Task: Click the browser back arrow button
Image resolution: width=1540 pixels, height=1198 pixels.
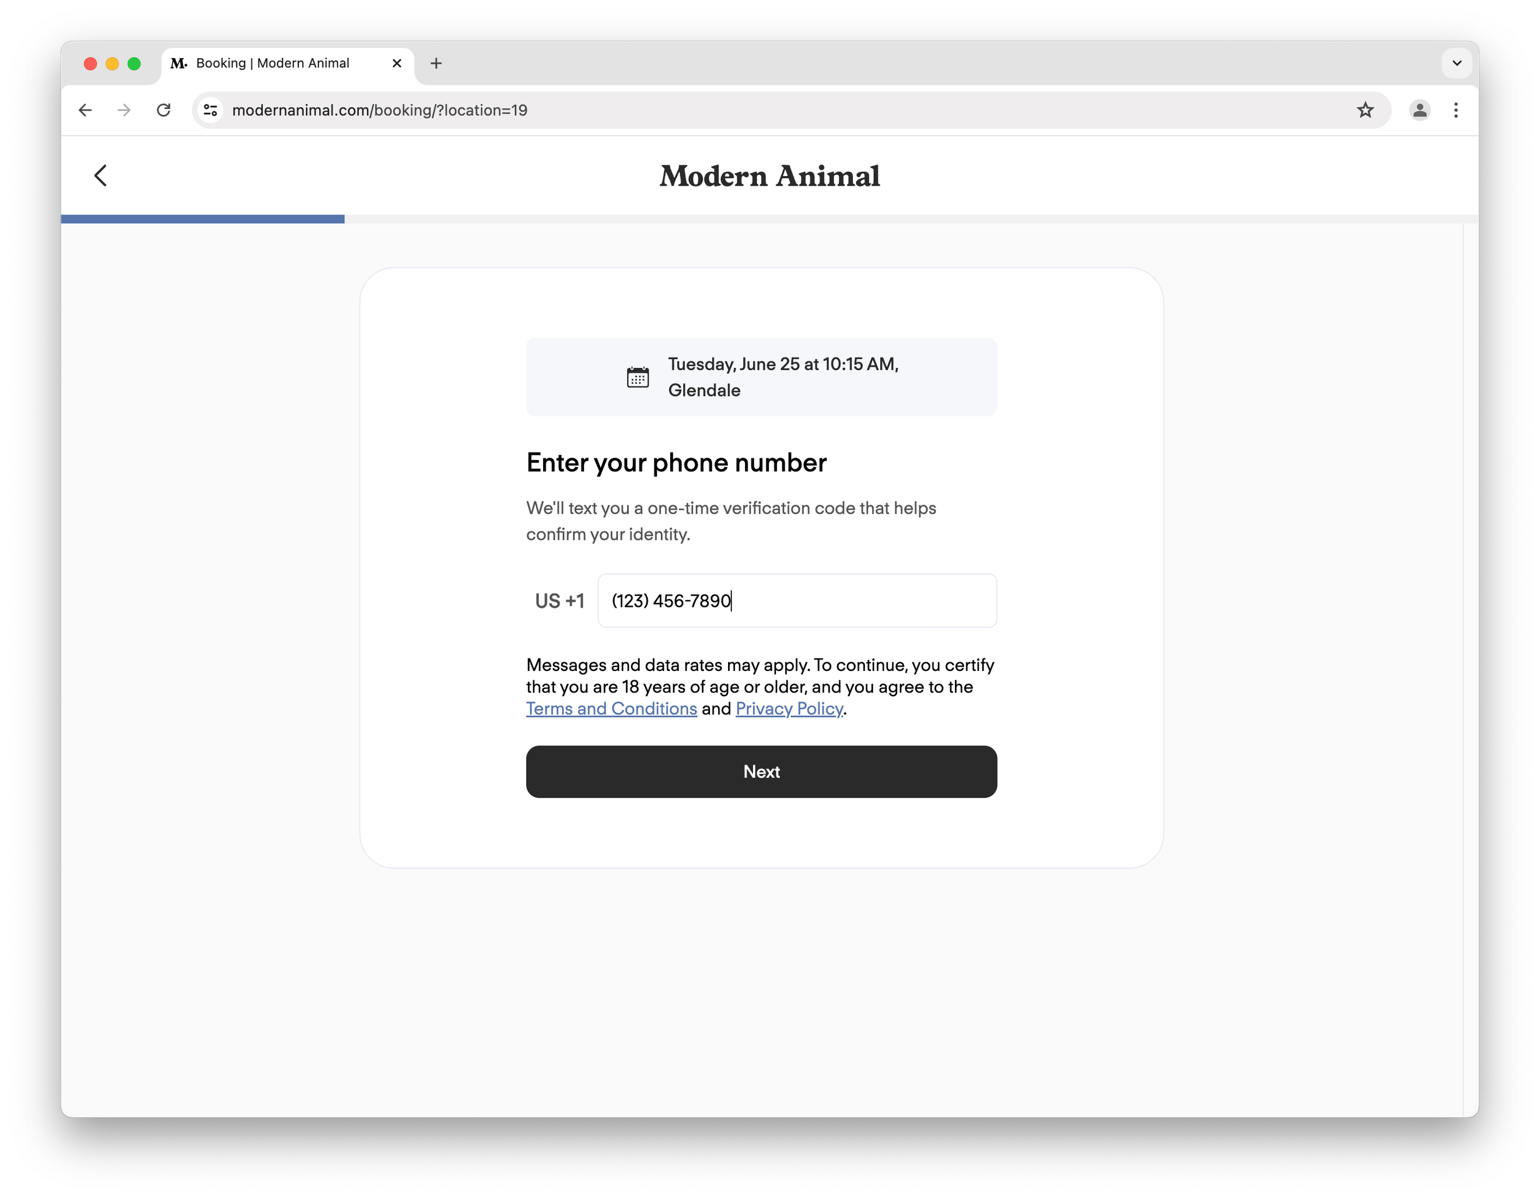Action: (85, 110)
